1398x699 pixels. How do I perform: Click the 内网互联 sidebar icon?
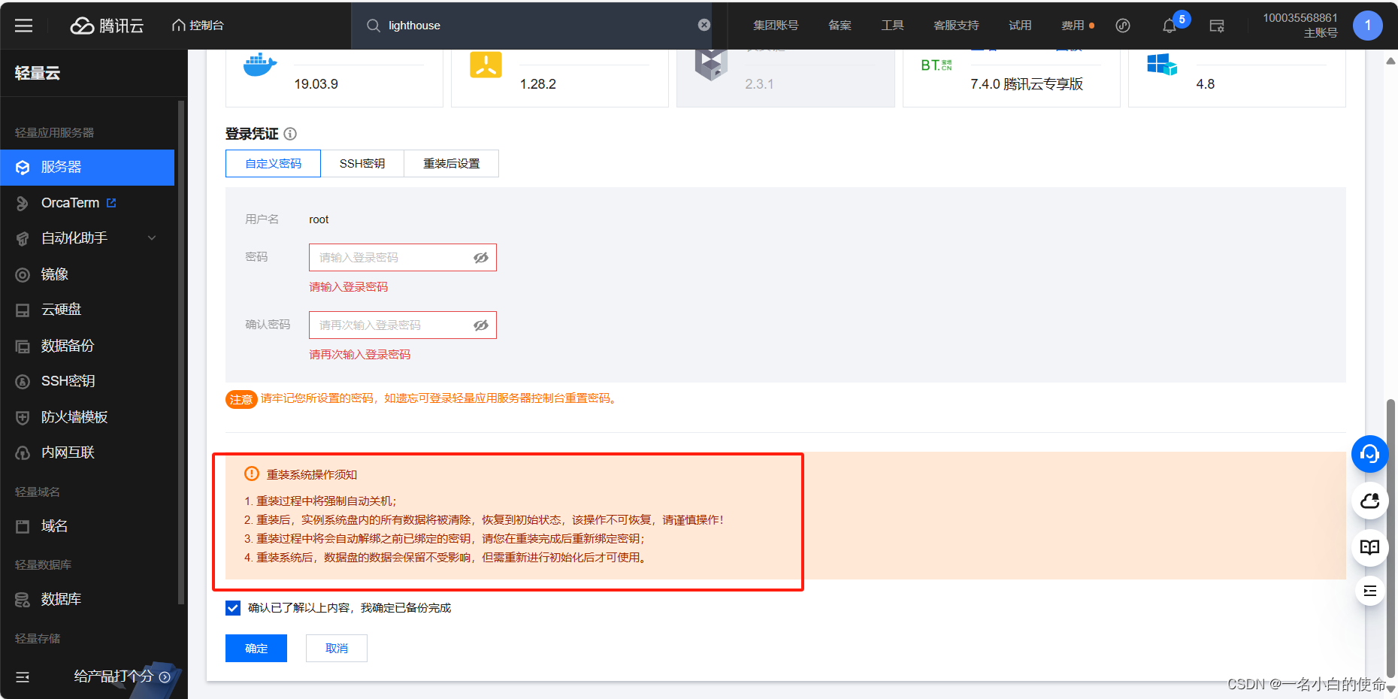23,453
